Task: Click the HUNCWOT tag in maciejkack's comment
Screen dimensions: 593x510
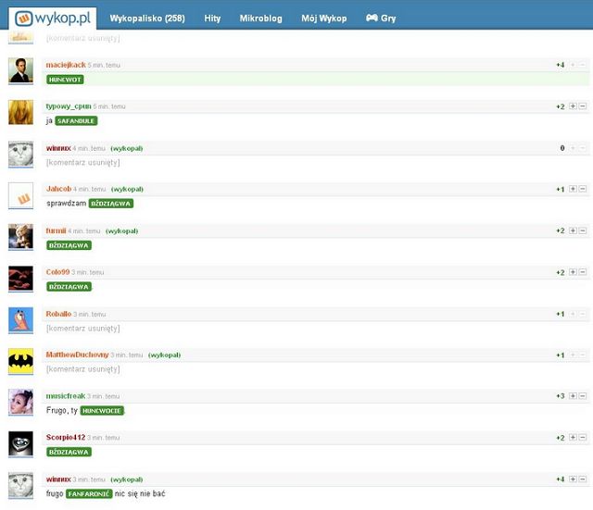Action: pos(65,80)
